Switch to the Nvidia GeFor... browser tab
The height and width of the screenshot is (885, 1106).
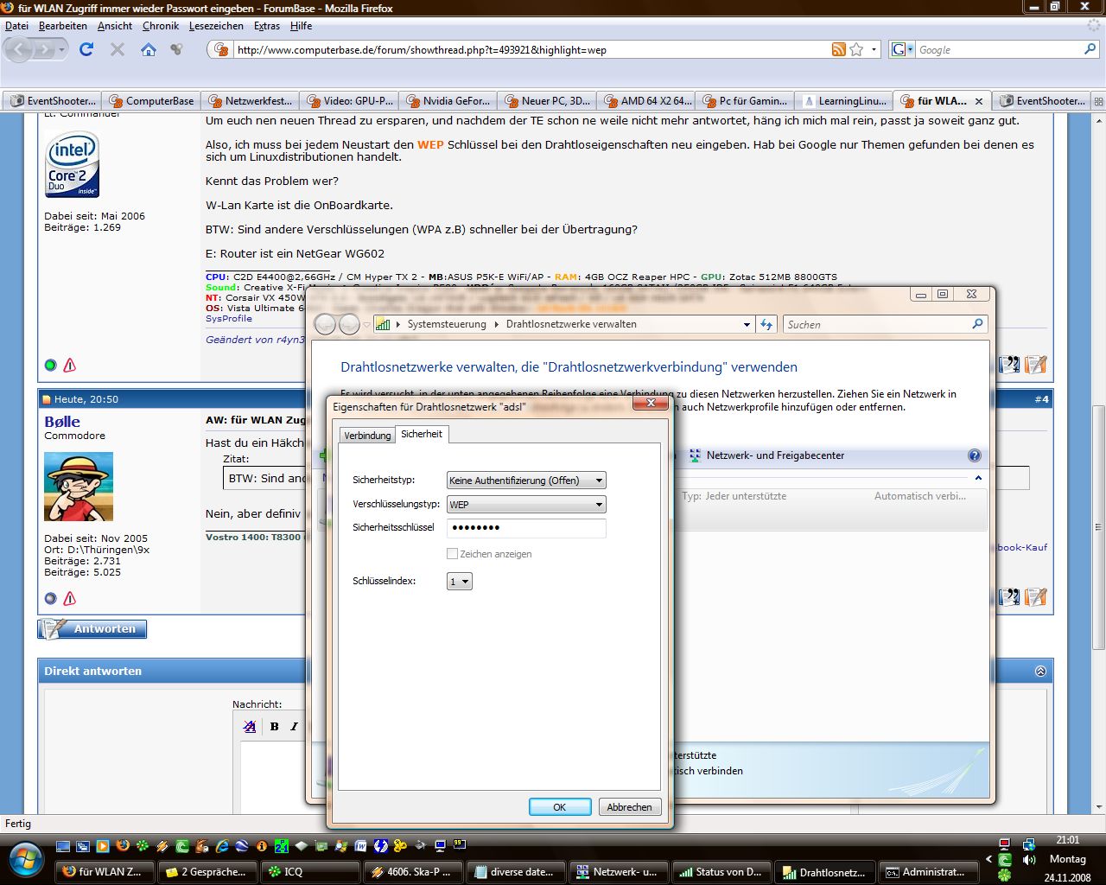click(448, 101)
